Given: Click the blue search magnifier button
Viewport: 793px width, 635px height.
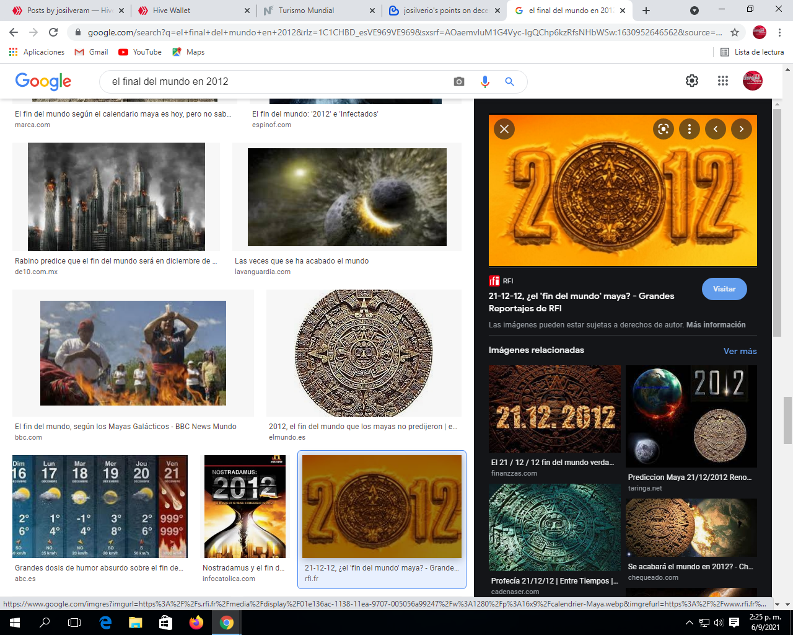Looking at the screenshot, I should tap(510, 82).
